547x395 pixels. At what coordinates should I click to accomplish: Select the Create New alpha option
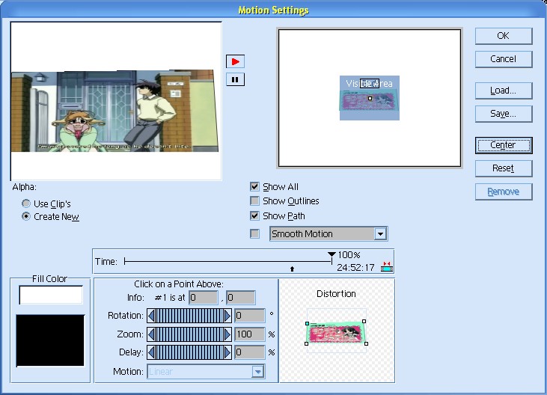(x=25, y=216)
